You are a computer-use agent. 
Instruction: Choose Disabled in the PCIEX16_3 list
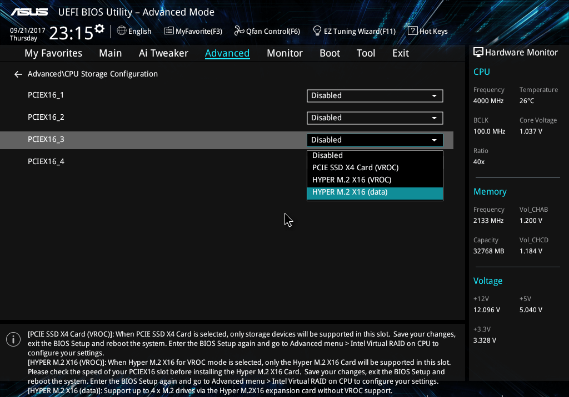(375, 155)
